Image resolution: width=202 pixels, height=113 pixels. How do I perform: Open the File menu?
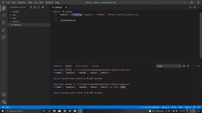tap(8, 3)
